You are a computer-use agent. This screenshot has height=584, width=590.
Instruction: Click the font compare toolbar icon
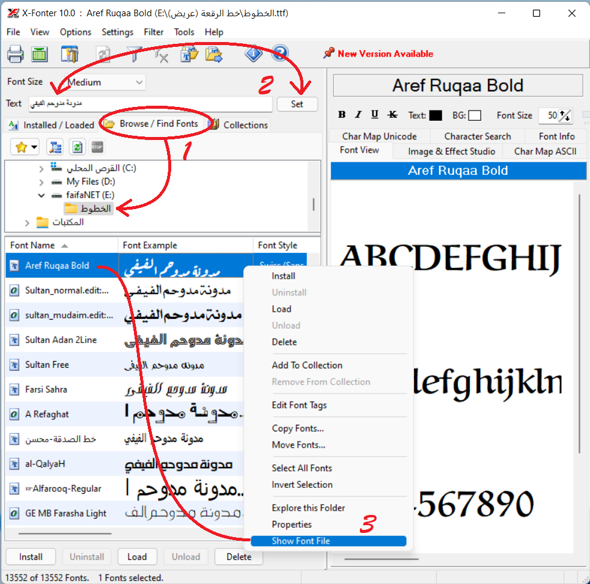tap(70, 54)
